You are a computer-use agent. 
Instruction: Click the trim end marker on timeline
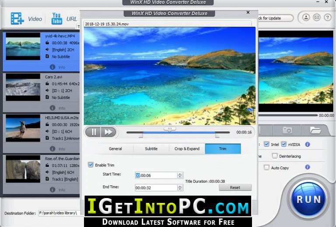click(217, 135)
